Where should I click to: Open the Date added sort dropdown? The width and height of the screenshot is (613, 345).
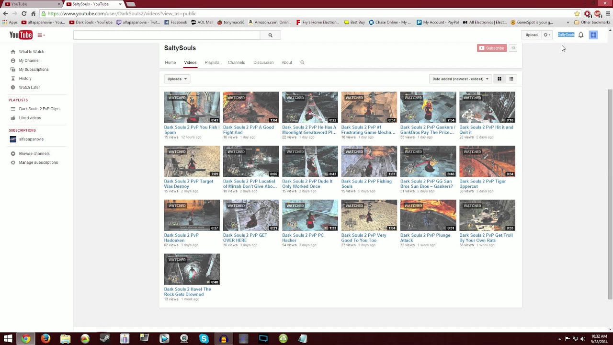[460, 79]
